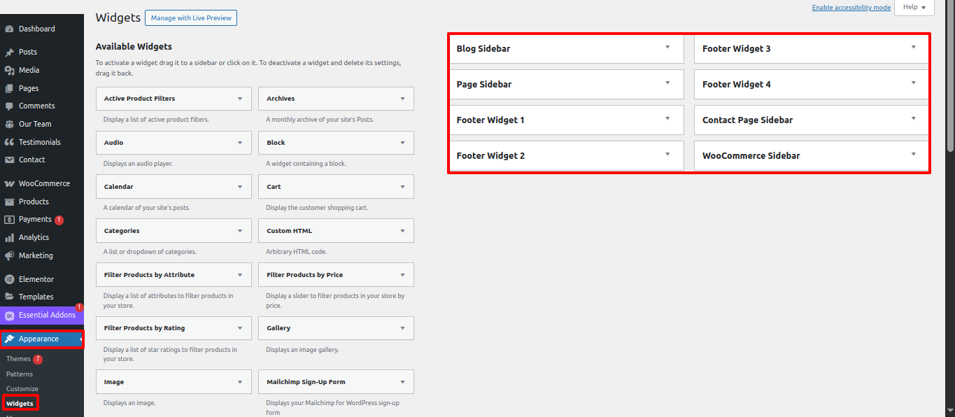
Task: Expand the Blog Sidebar widget area
Action: (667, 48)
